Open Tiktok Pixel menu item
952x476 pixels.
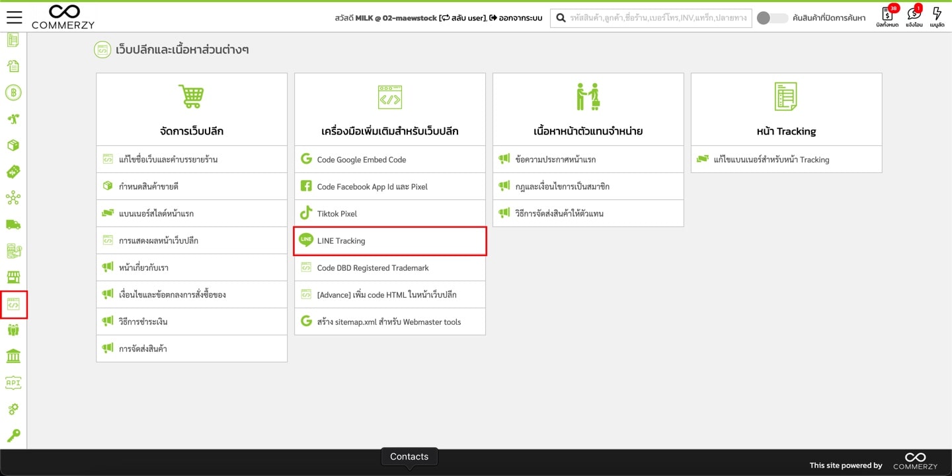(390, 214)
